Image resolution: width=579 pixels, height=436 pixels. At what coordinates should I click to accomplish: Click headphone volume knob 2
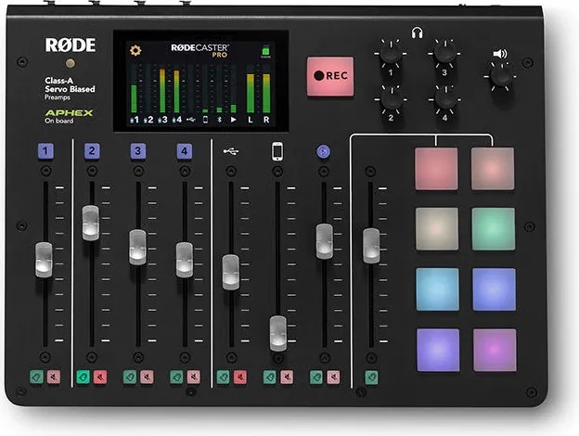point(391,100)
